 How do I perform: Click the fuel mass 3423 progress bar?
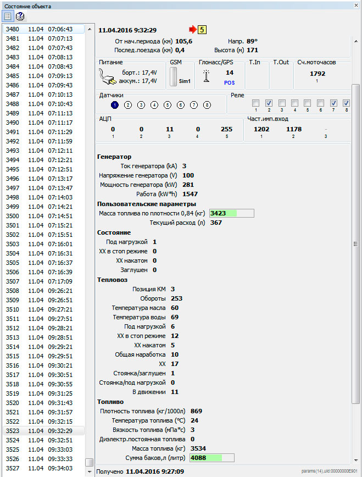(x=231, y=213)
